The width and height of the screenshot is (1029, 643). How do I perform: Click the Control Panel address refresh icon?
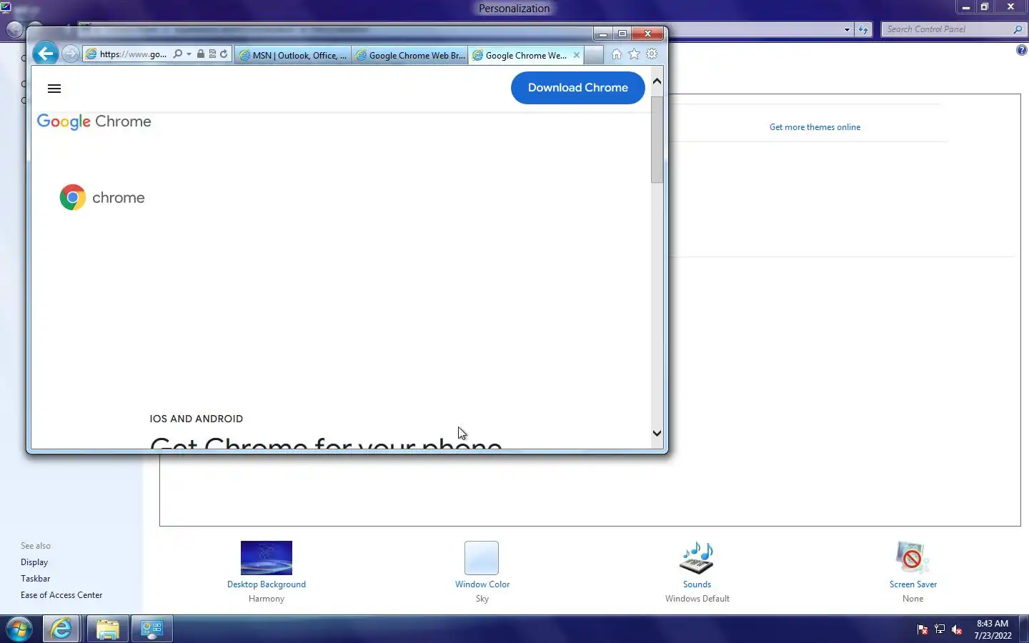864,29
